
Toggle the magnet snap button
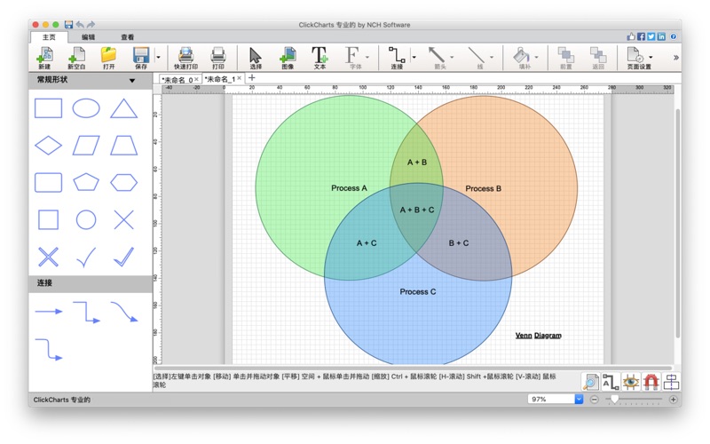pyautogui.click(x=651, y=382)
